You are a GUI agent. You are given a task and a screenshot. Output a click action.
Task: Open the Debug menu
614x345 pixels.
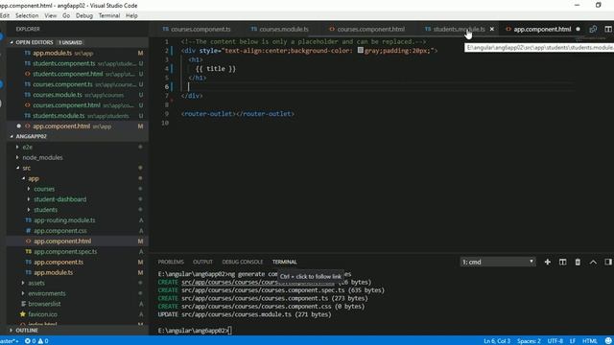[x=84, y=15]
